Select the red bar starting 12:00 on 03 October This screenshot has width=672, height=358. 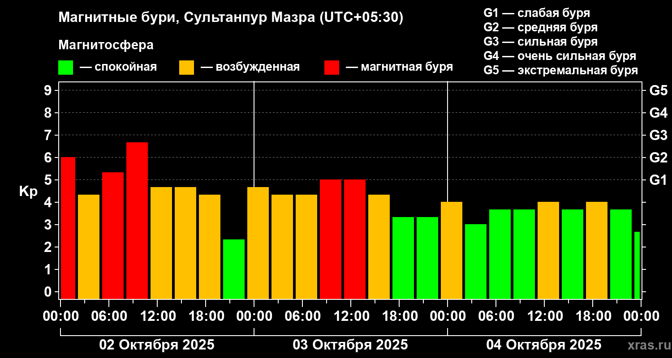(x=355, y=239)
